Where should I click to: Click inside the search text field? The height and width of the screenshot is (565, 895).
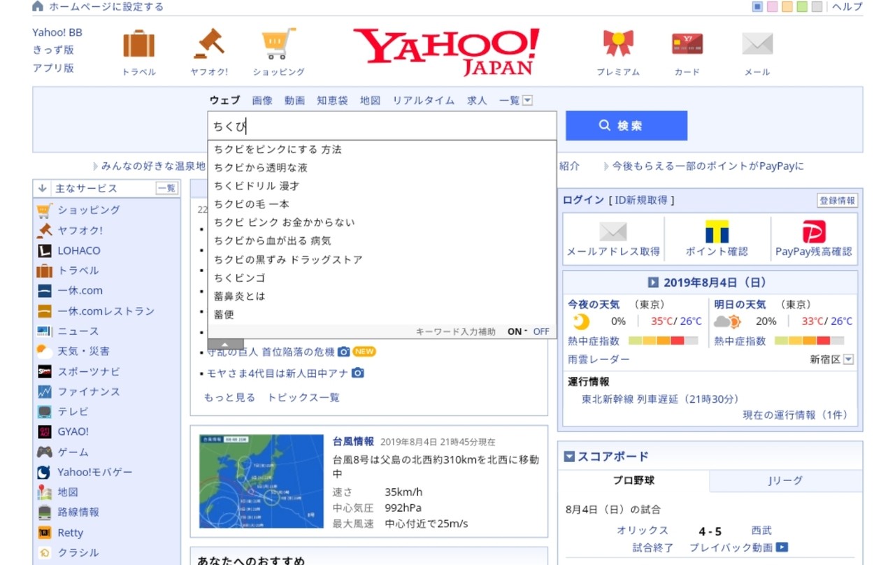[382, 126]
